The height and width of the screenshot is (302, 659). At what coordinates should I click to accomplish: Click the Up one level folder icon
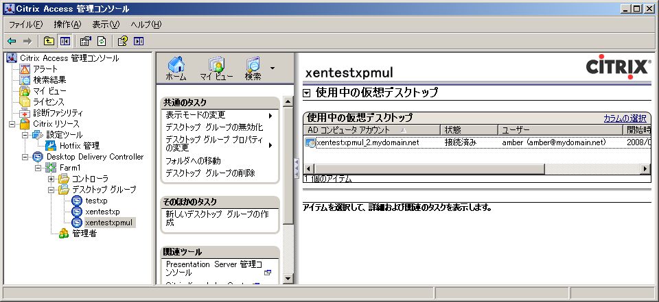tap(49, 41)
